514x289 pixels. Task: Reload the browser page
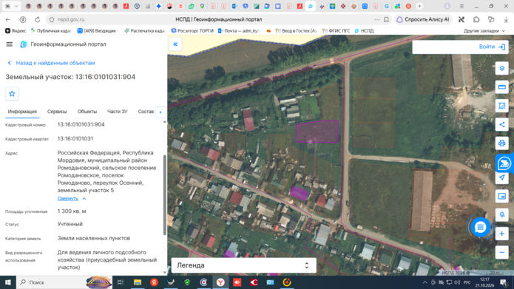(38, 20)
